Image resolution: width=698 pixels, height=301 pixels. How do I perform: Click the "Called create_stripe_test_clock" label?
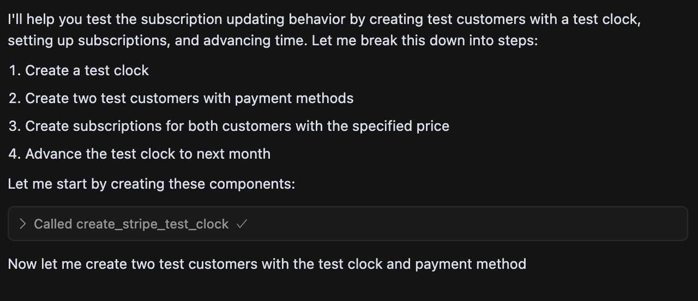tap(131, 224)
